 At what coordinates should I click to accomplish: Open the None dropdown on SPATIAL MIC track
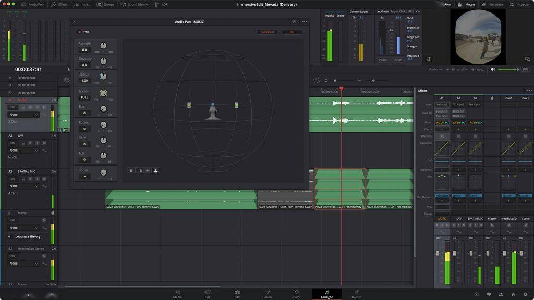(x=23, y=186)
